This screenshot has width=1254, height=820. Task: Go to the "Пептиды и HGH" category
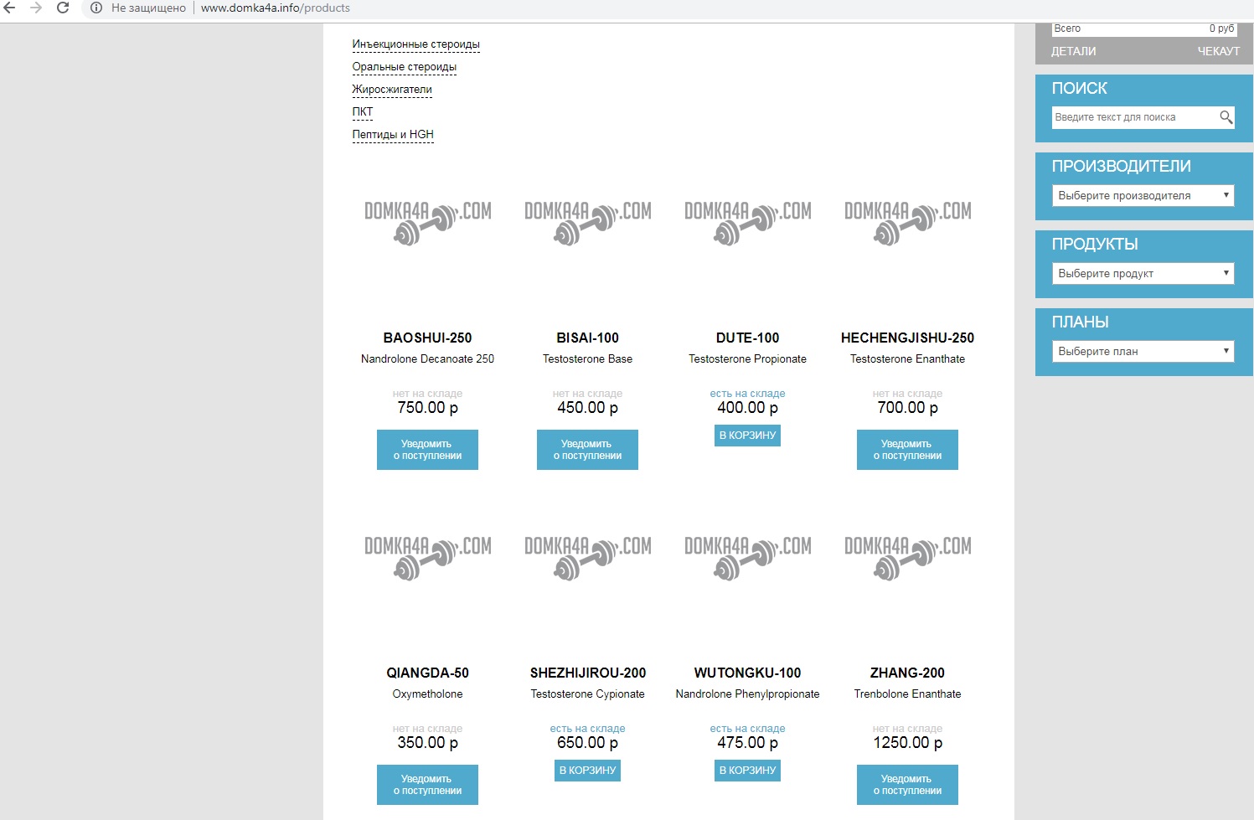click(393, 135)
